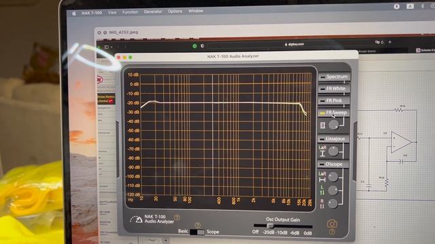435x244 pixels.
Task: Click the '-20 dB' axis label
Action: pos(133,103)
